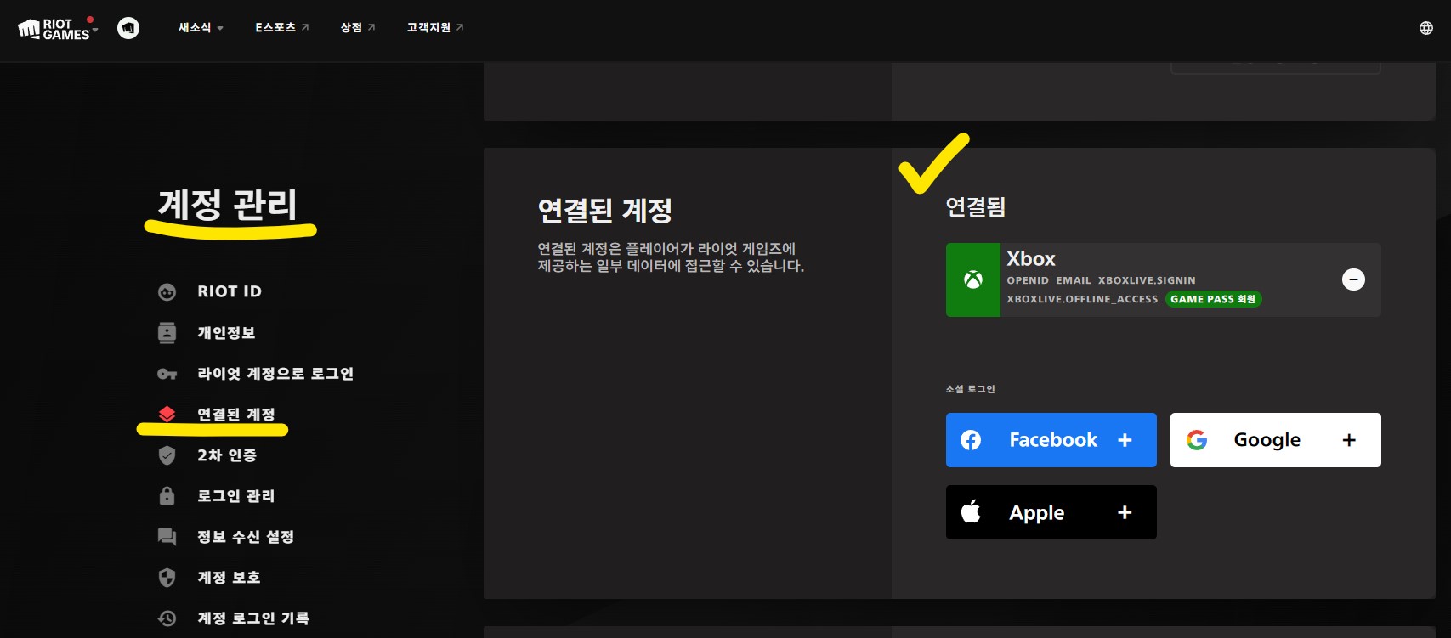
Task: Open the 고객지원 menu link
Action: coord(435,28)
